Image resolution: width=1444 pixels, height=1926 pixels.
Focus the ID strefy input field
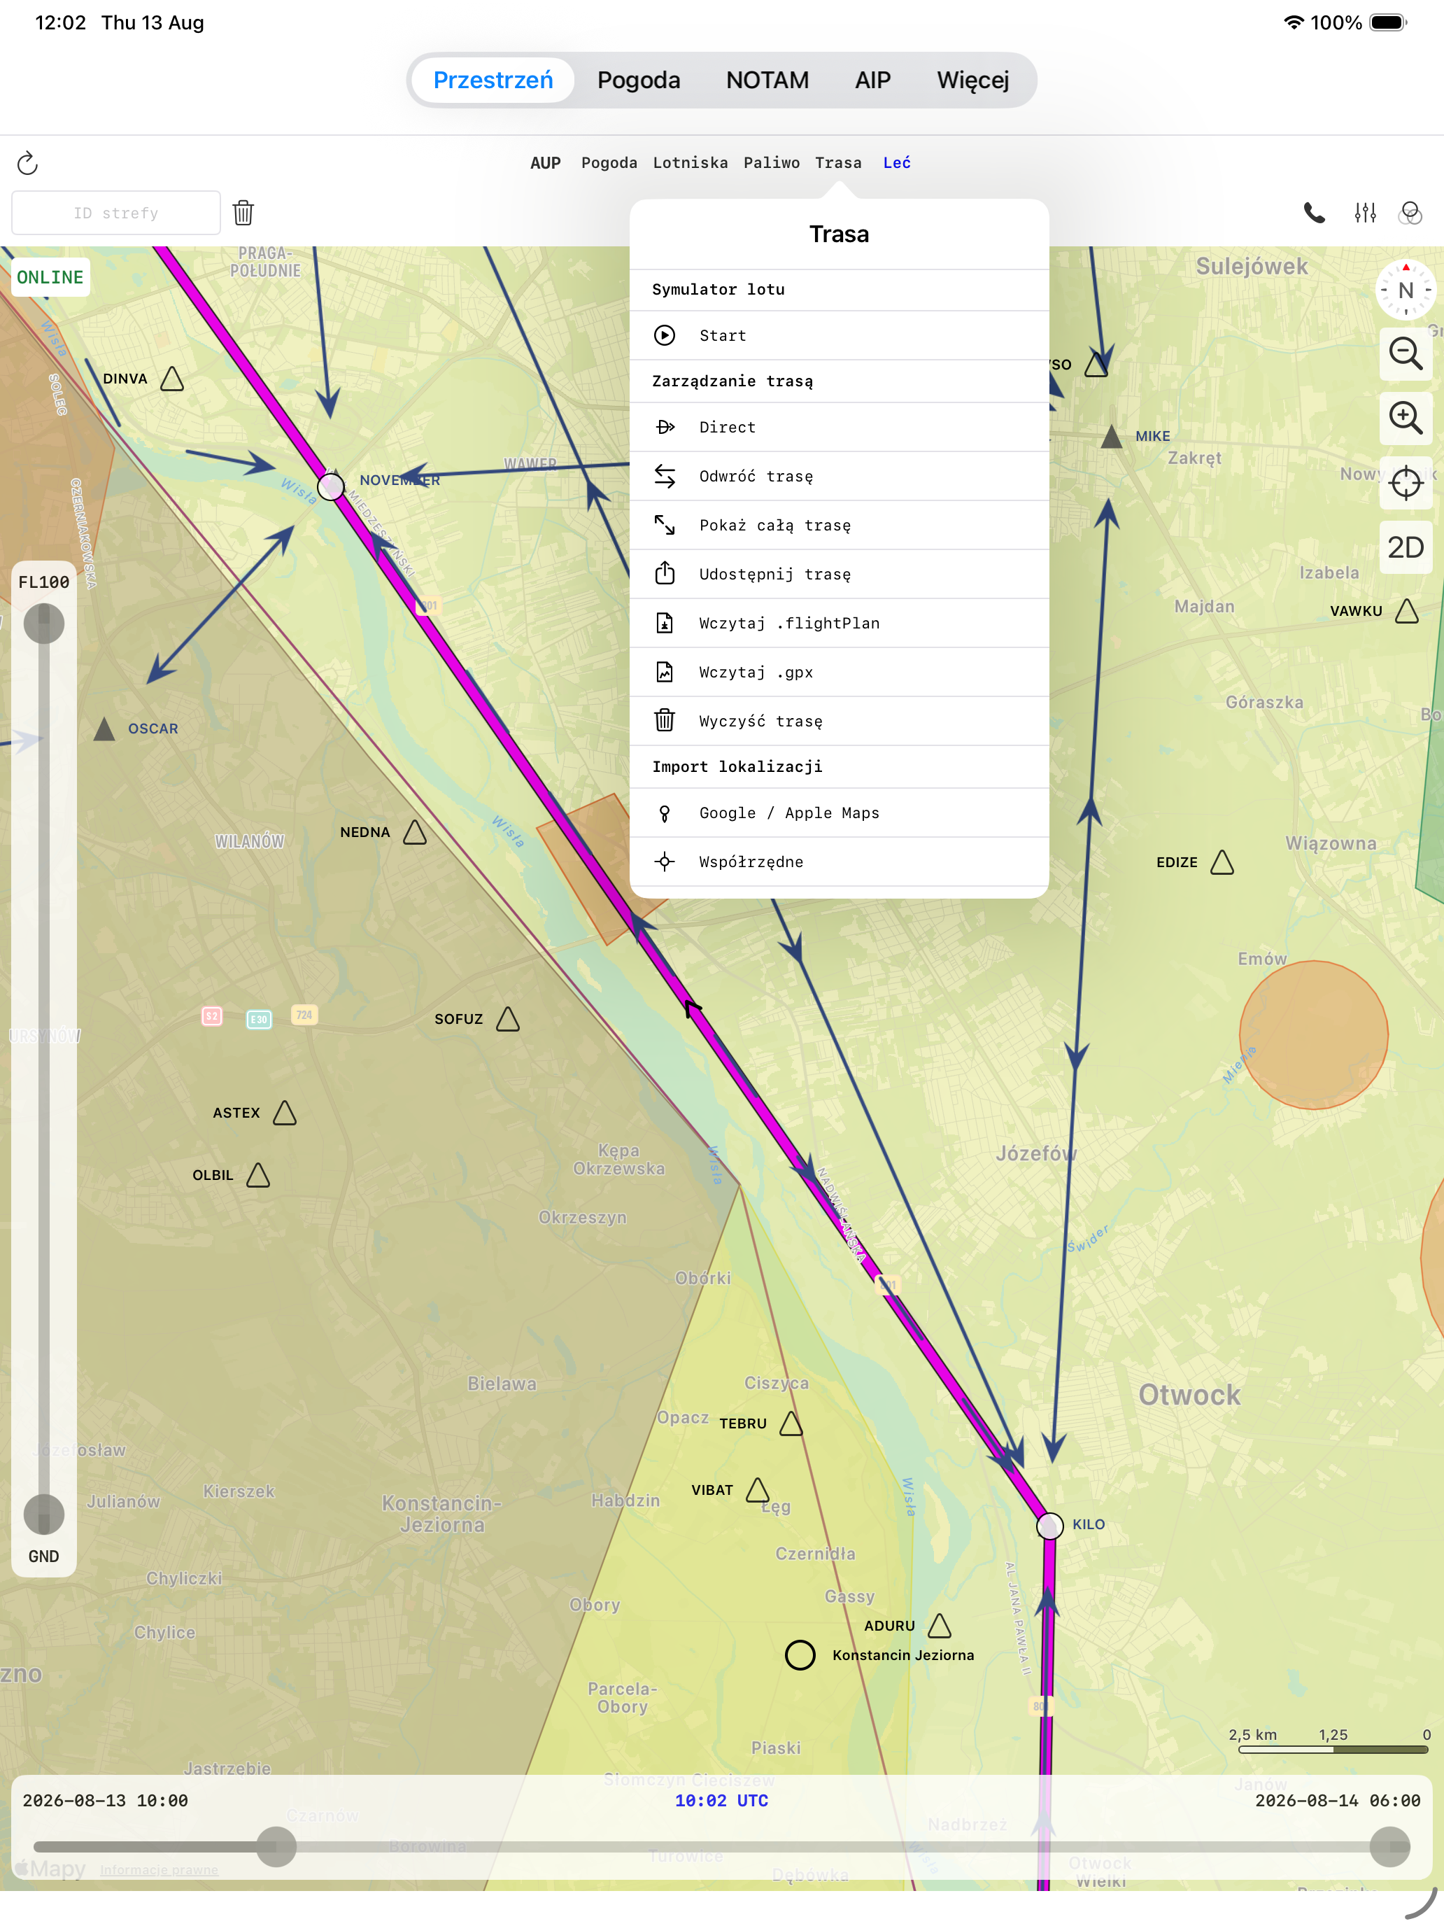pyautogui.click(x=115, y=213)
